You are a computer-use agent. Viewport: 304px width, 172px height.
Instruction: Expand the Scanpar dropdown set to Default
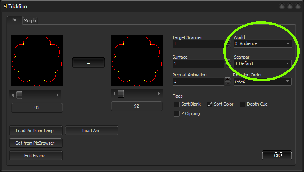pyautogui.click(x=263, y=63)
